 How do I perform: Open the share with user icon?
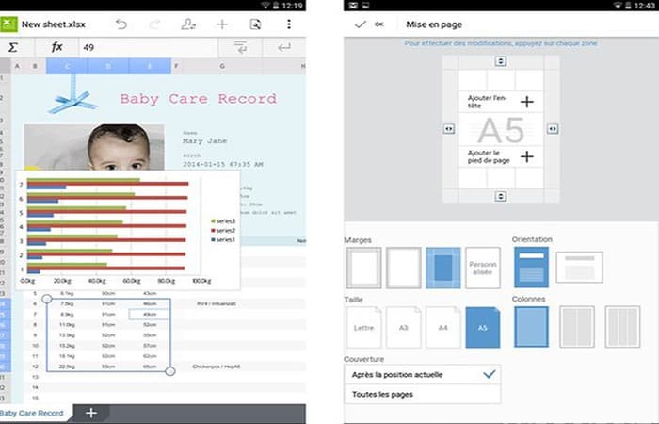click(x=188, y=24)
